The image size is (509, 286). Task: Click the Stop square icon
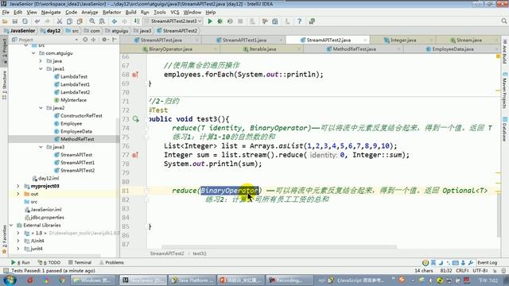coord(240,21)
